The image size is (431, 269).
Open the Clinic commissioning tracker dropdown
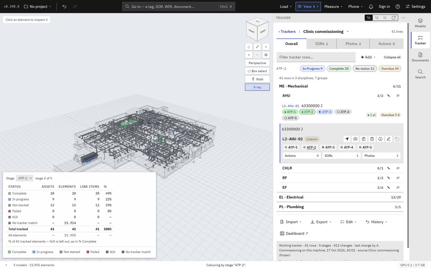click(x=326, y=31)
